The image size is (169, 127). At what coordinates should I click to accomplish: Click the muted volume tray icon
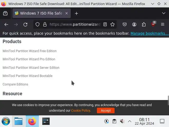pos(122,121)
